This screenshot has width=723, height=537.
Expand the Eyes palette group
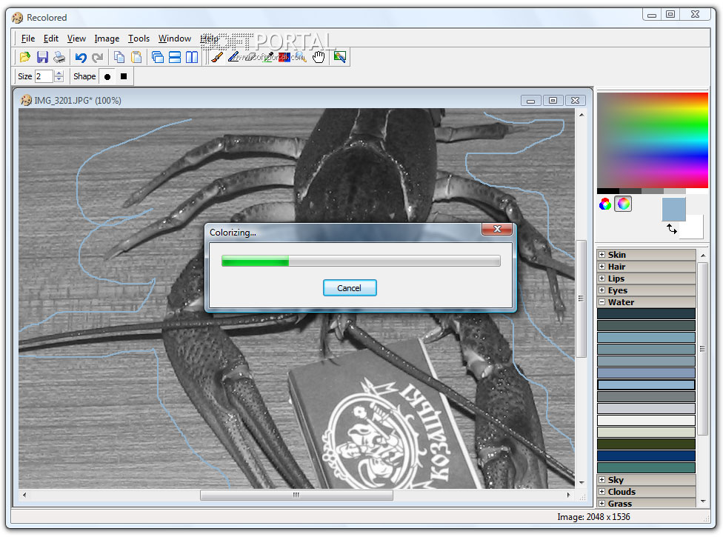602,290
